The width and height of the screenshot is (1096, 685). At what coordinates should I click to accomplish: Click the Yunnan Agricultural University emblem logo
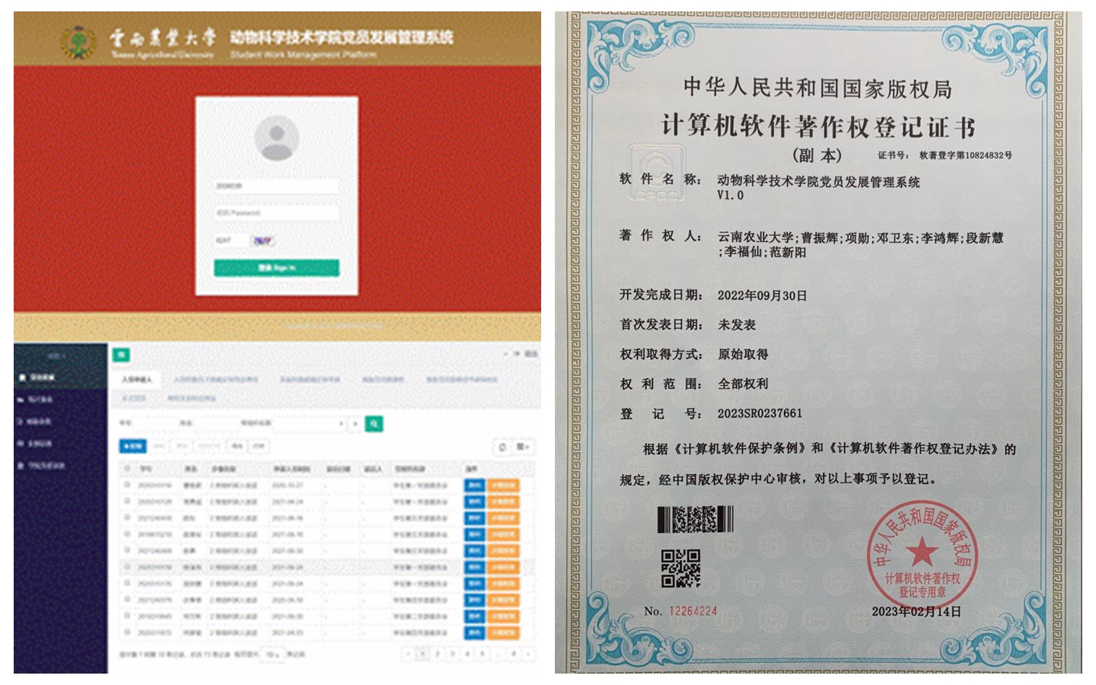[78, 42]
